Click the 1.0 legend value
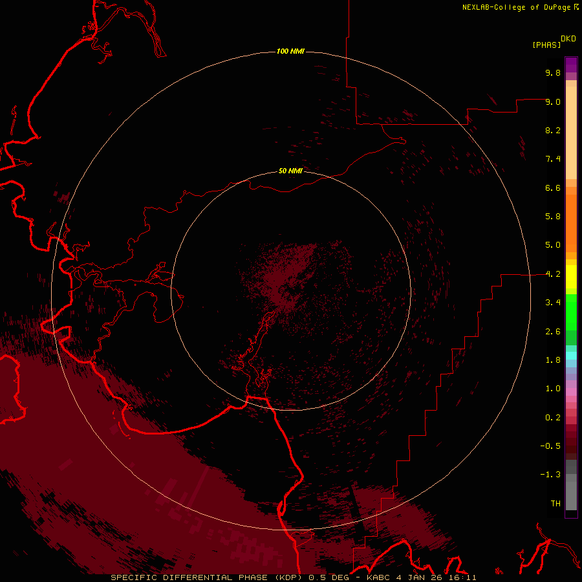The width and height of the screenshot is (582, 582). click(553, 389)
